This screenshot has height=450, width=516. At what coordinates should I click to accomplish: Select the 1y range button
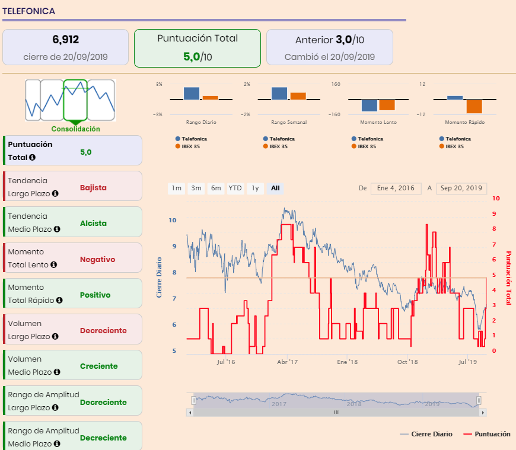click(256, 188)
